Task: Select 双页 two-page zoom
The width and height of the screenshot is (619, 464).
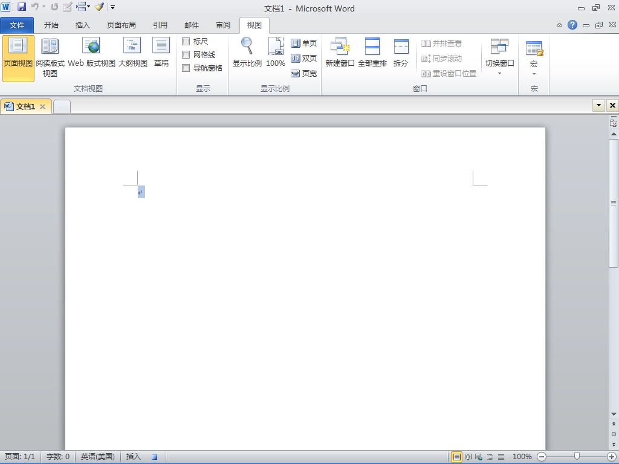Action: [303, 59]
